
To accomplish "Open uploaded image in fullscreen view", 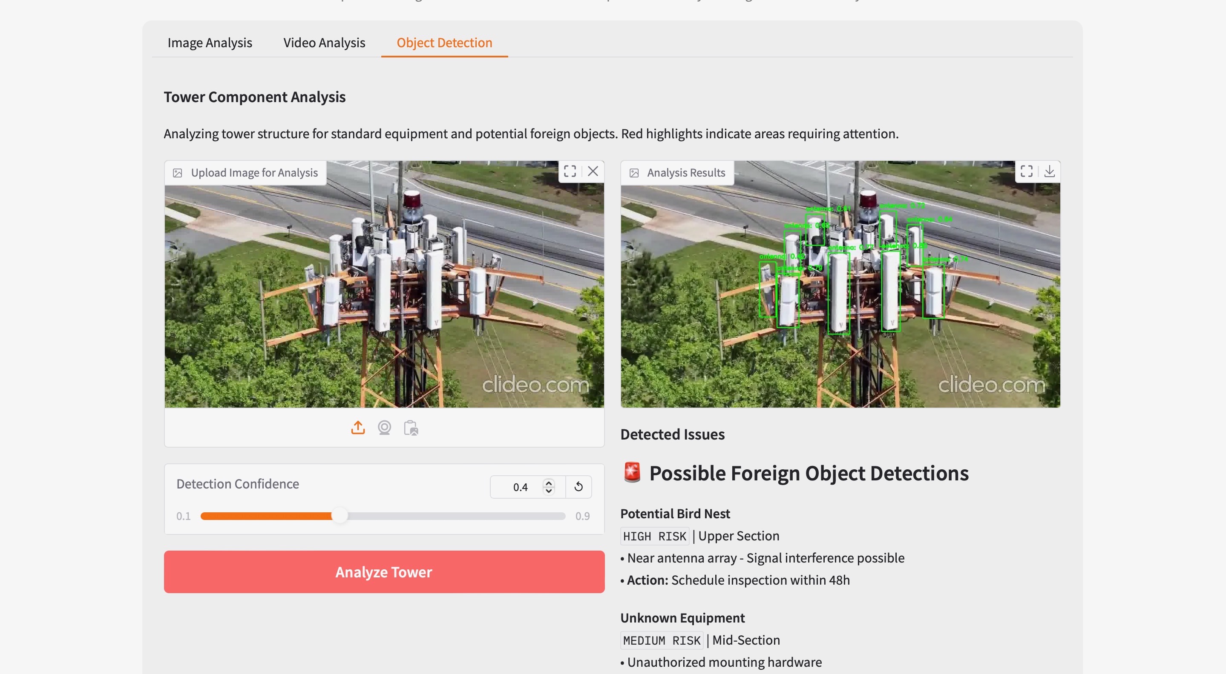I will pyautogui.click(x=570, y=171).
